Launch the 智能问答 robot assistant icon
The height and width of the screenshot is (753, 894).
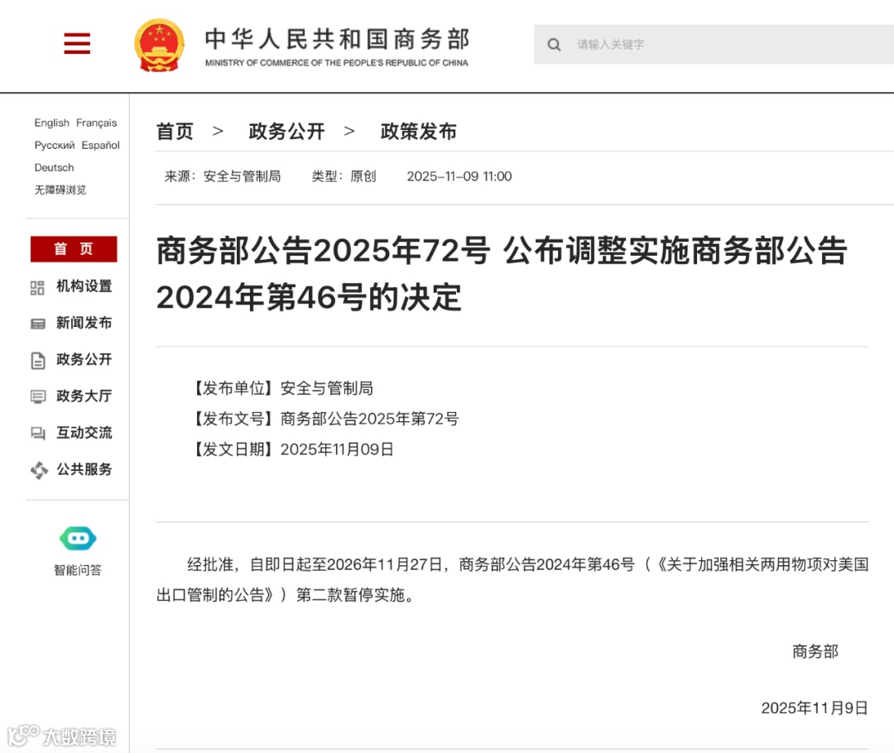coord(77,538)
